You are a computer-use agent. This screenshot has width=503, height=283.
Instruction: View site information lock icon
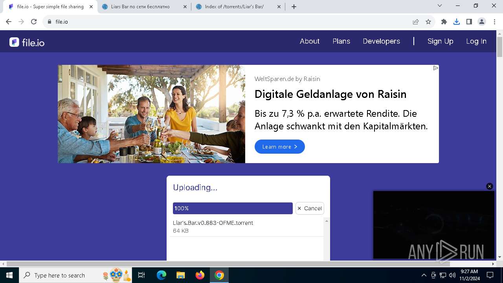(50, 22)
